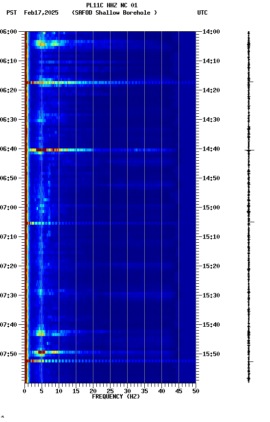The image size is (270, 422).
Task: Click the 35 Hz axis tick label
Action: pyautogui.click(x=144, y=392)
